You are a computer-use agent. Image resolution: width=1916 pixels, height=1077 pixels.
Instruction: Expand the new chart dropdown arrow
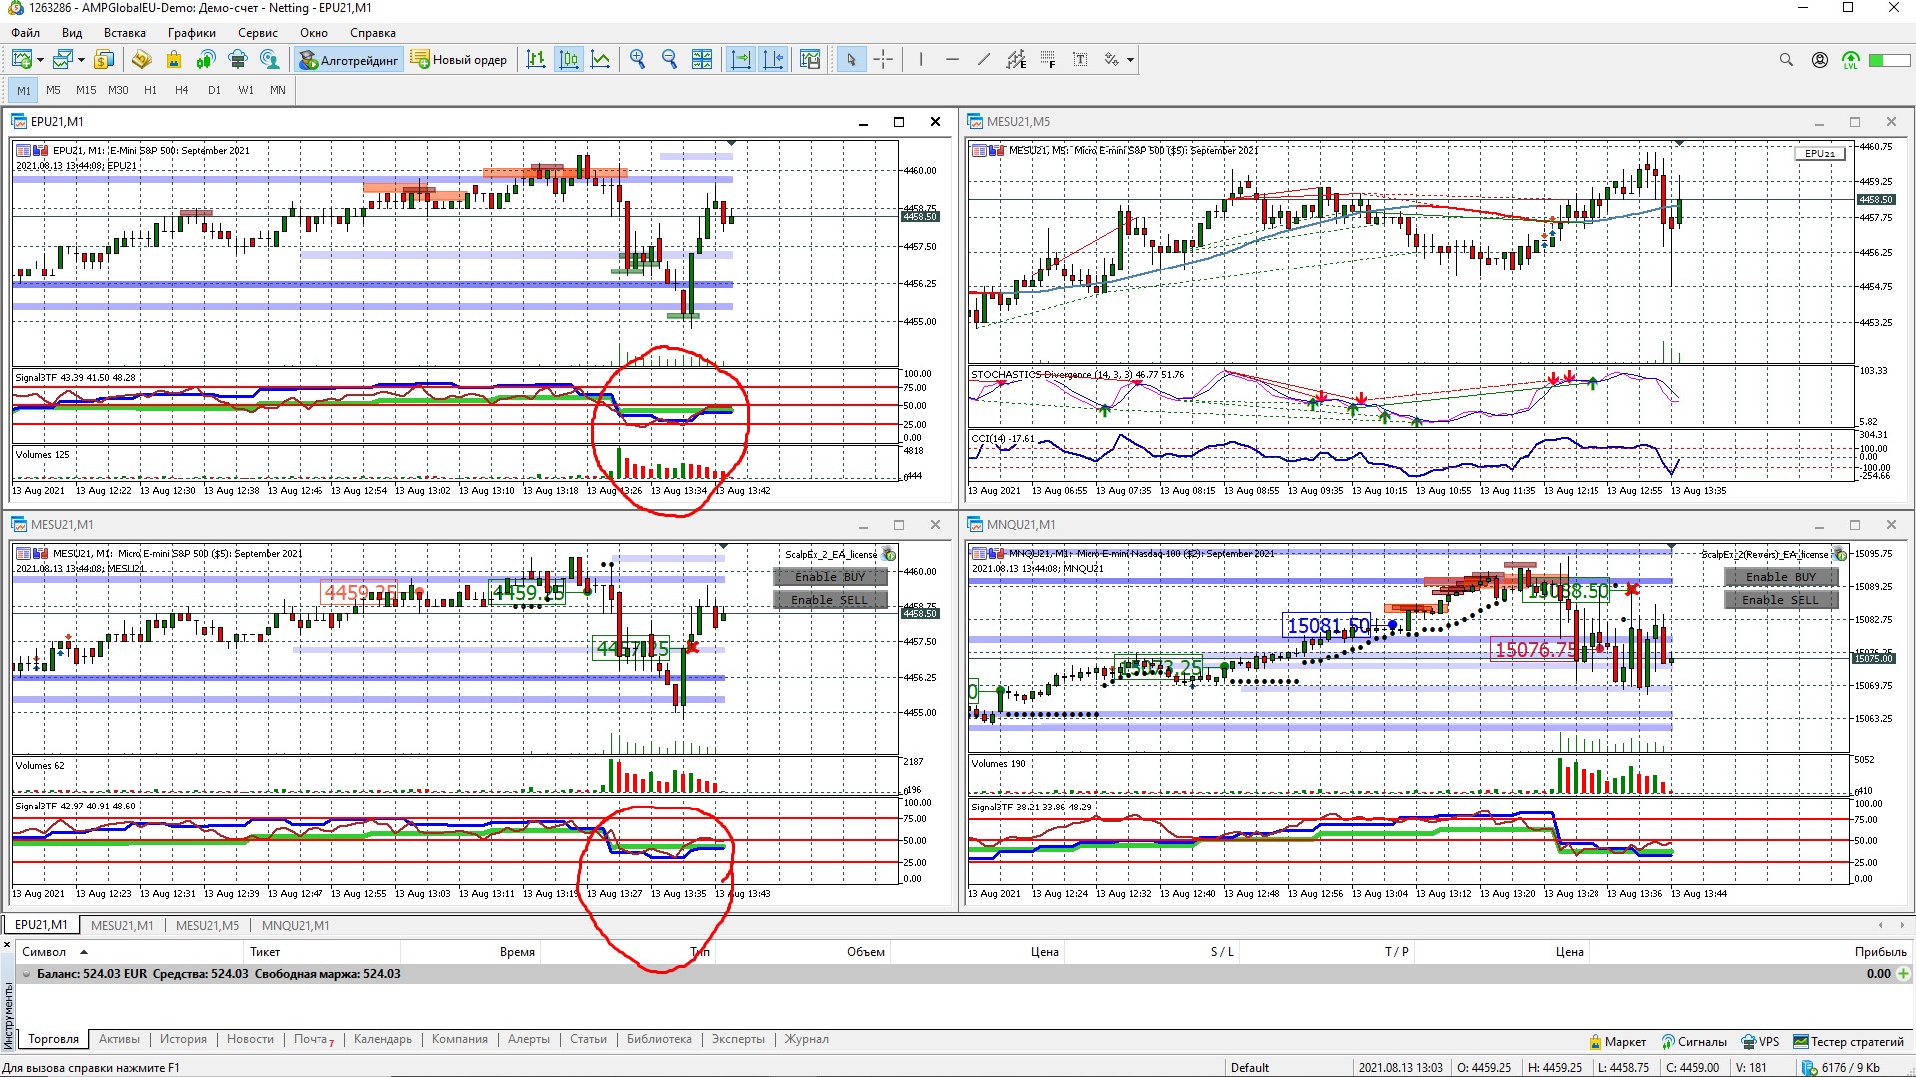pyautogui.click(x=40, y=60)
